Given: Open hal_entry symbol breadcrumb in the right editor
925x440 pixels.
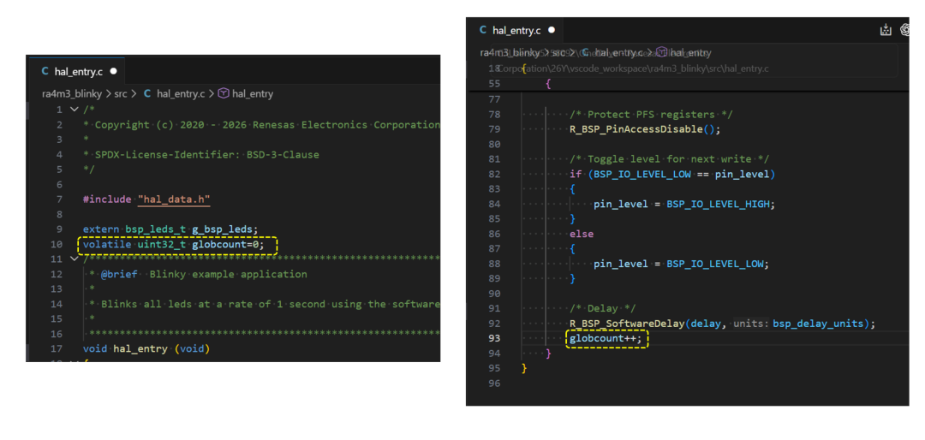Looking at the screenshot, I should click(690, 52).
